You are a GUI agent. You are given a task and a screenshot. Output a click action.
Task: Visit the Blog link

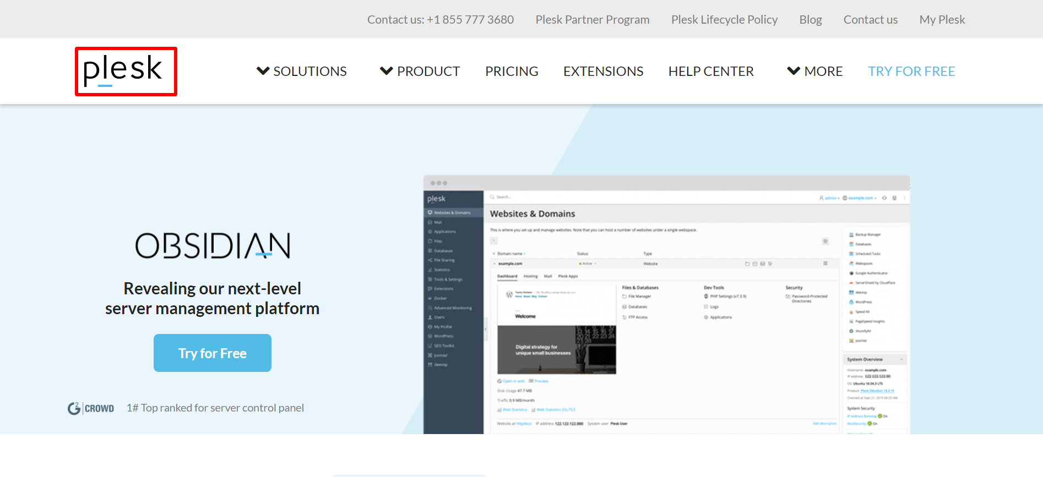(x=811, y=20)
